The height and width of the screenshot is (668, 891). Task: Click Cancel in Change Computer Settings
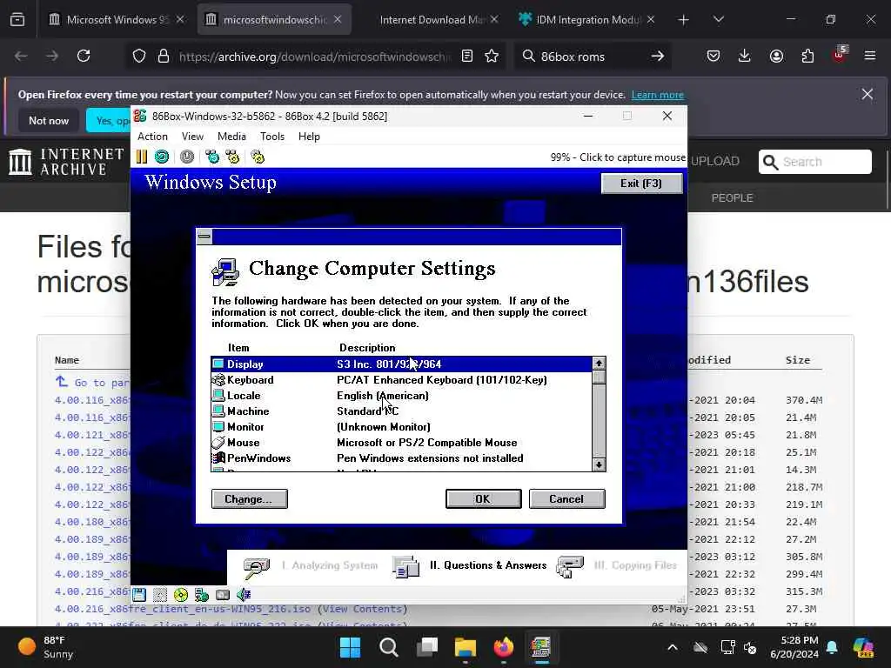click(567, 498)
